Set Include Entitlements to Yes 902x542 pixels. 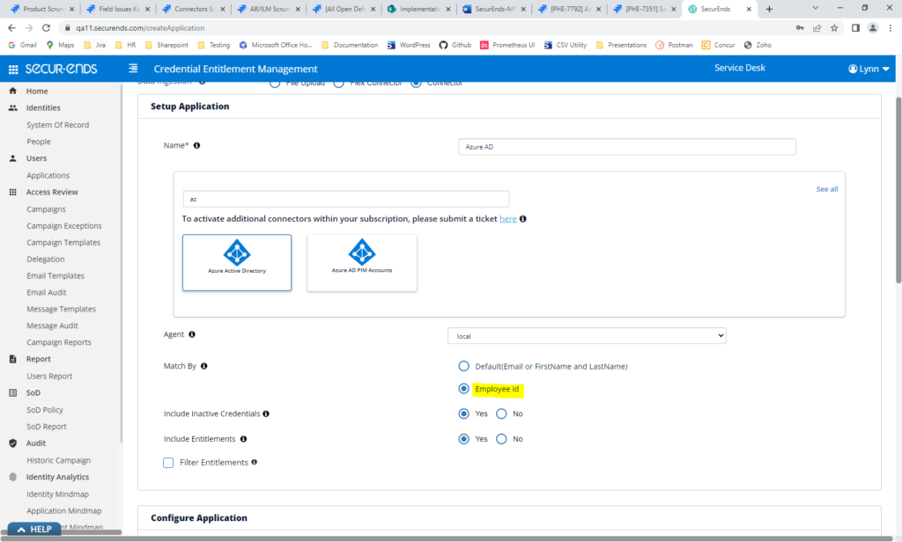click(x=463, y=438)
